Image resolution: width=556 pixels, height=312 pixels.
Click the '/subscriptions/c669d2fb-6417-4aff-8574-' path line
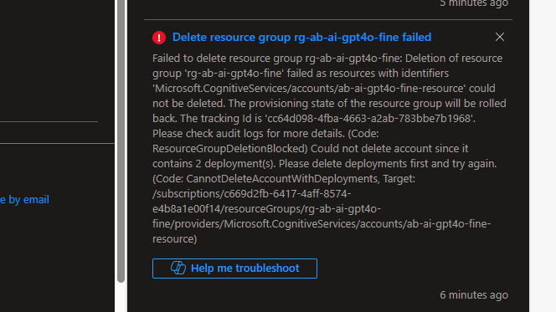click(252, 194)
